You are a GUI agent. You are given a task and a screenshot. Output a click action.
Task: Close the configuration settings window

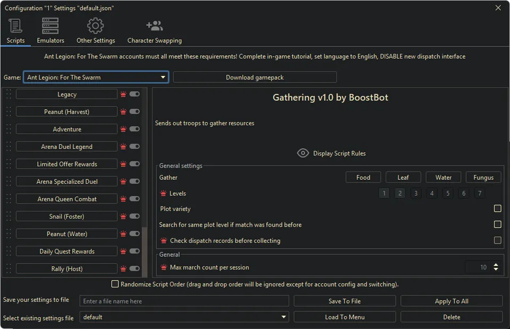click(498, 8)
